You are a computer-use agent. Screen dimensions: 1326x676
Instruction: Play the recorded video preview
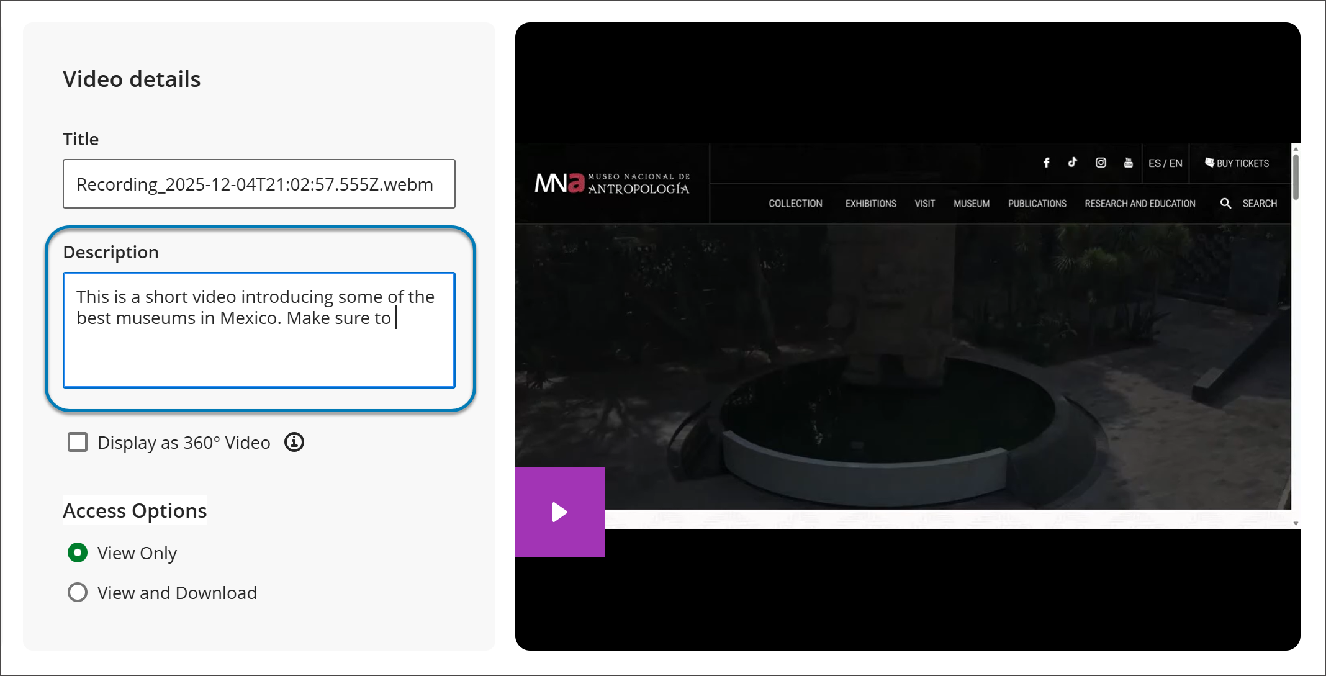(x=559, y=512)
